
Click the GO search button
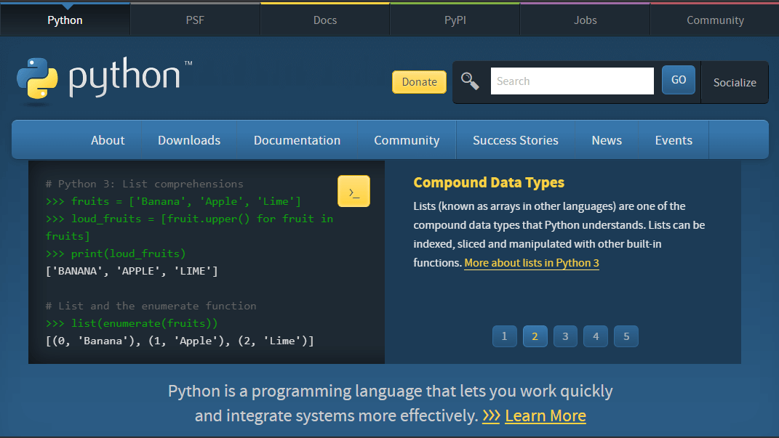click(x=678, y=81)
